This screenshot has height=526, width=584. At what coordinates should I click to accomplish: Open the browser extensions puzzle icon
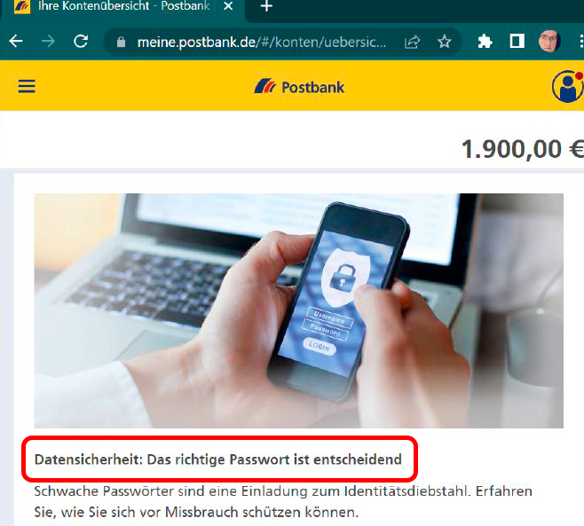485,41
